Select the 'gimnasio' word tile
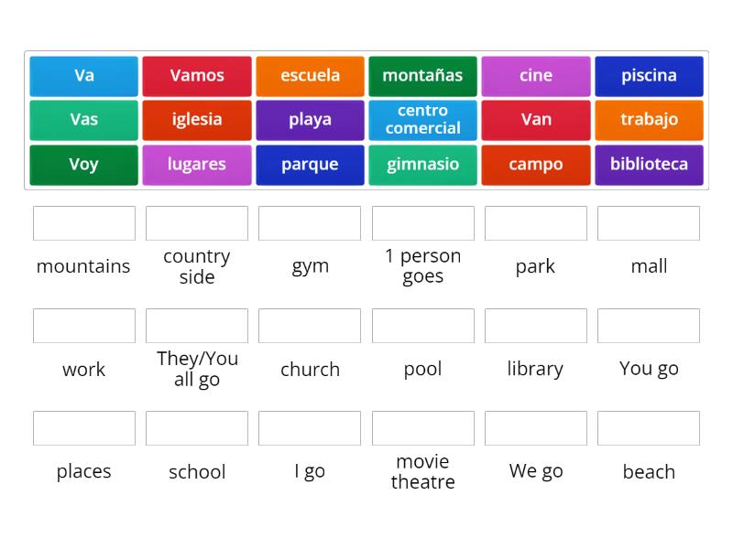 422,165
